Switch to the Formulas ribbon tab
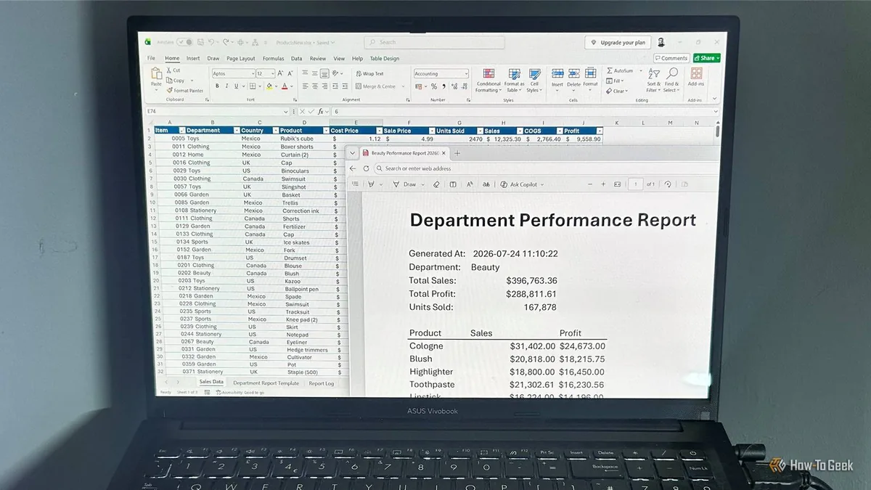871x490 pixels. pyautogui.click(x=273, y=59)
